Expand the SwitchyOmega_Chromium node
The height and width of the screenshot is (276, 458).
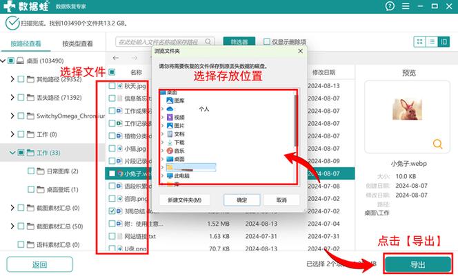click(x=12, y=116)
